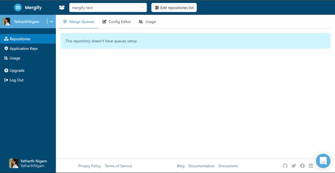Click the GitHub icon in footer
Image resolution: width=335 pixels, height=173 pixels.
[x=285, y=166]
